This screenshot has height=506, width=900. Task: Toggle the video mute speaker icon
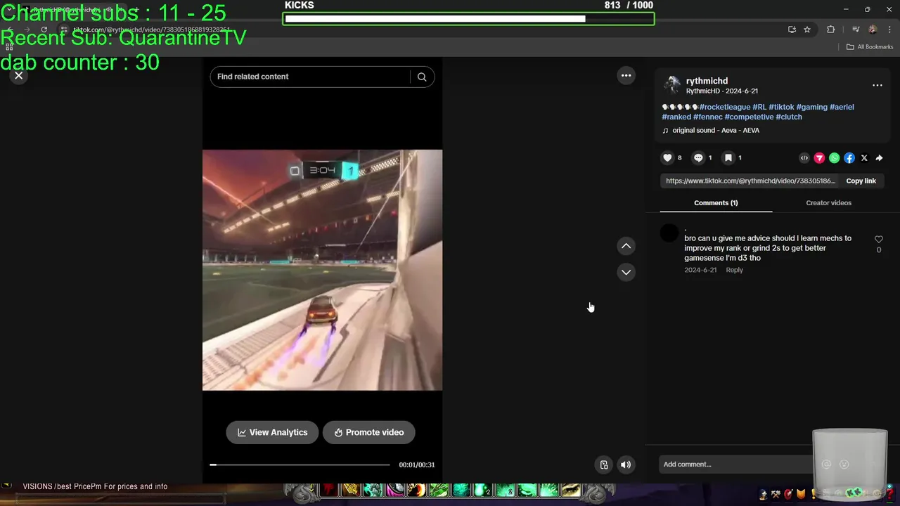pyautogui.click(x=626, y=465)
